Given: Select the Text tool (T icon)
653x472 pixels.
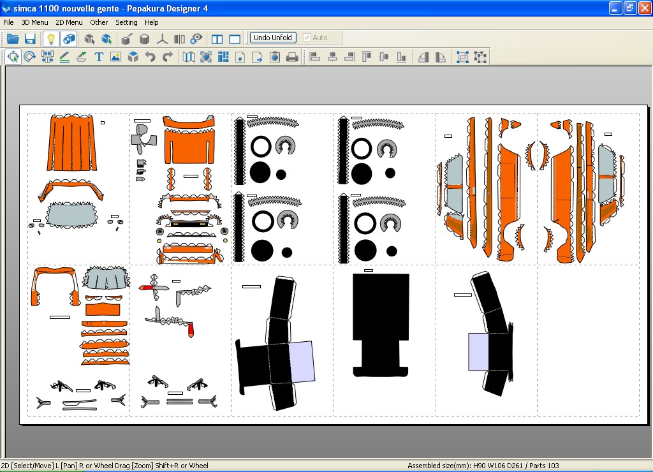Looking at the screenshot, I should (x=99, y=57).
